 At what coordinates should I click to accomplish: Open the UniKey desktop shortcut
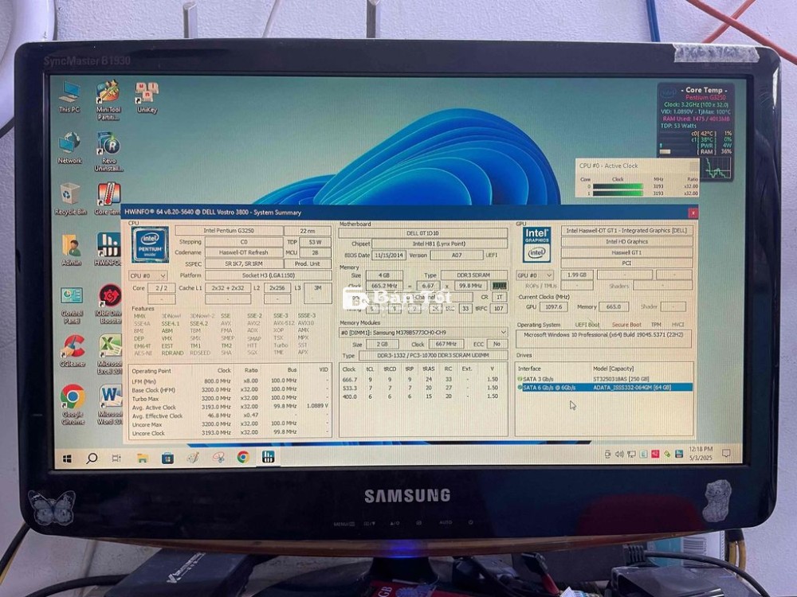(147, 97)
